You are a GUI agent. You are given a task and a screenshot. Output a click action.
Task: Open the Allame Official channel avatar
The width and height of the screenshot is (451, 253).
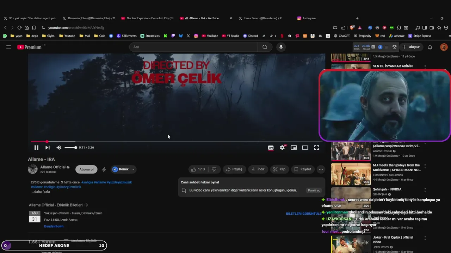click(33, 169)
